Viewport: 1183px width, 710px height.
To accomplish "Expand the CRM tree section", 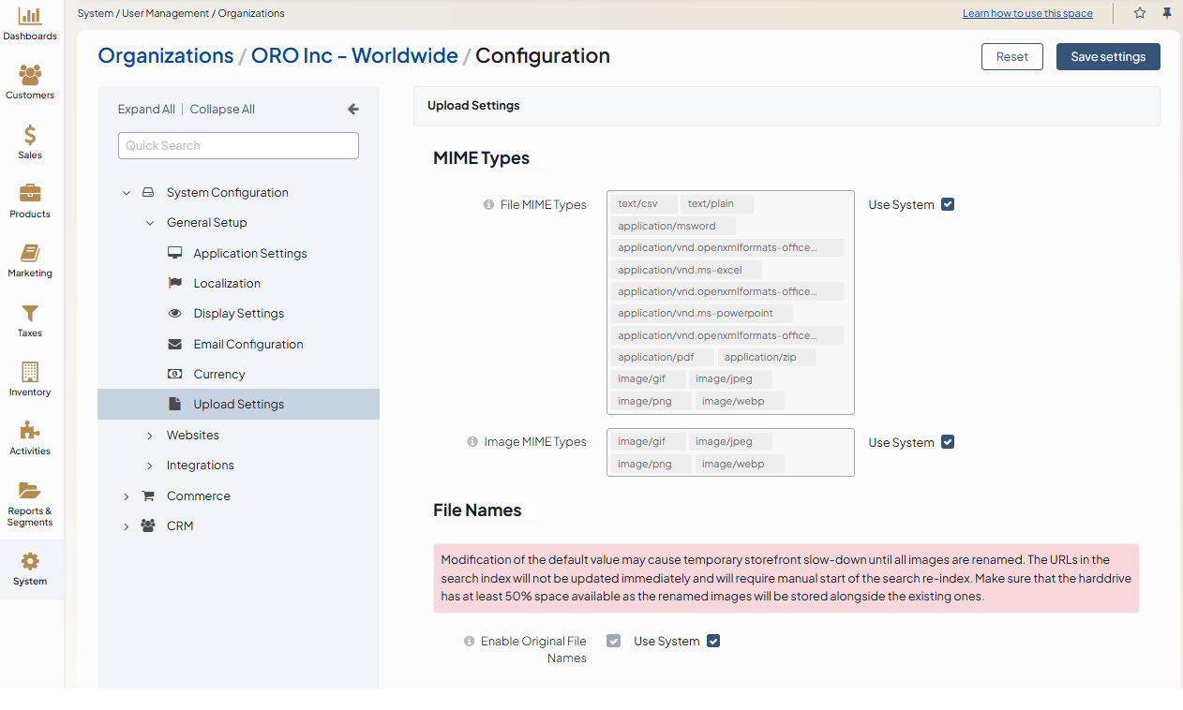I will tap(127, 526).
